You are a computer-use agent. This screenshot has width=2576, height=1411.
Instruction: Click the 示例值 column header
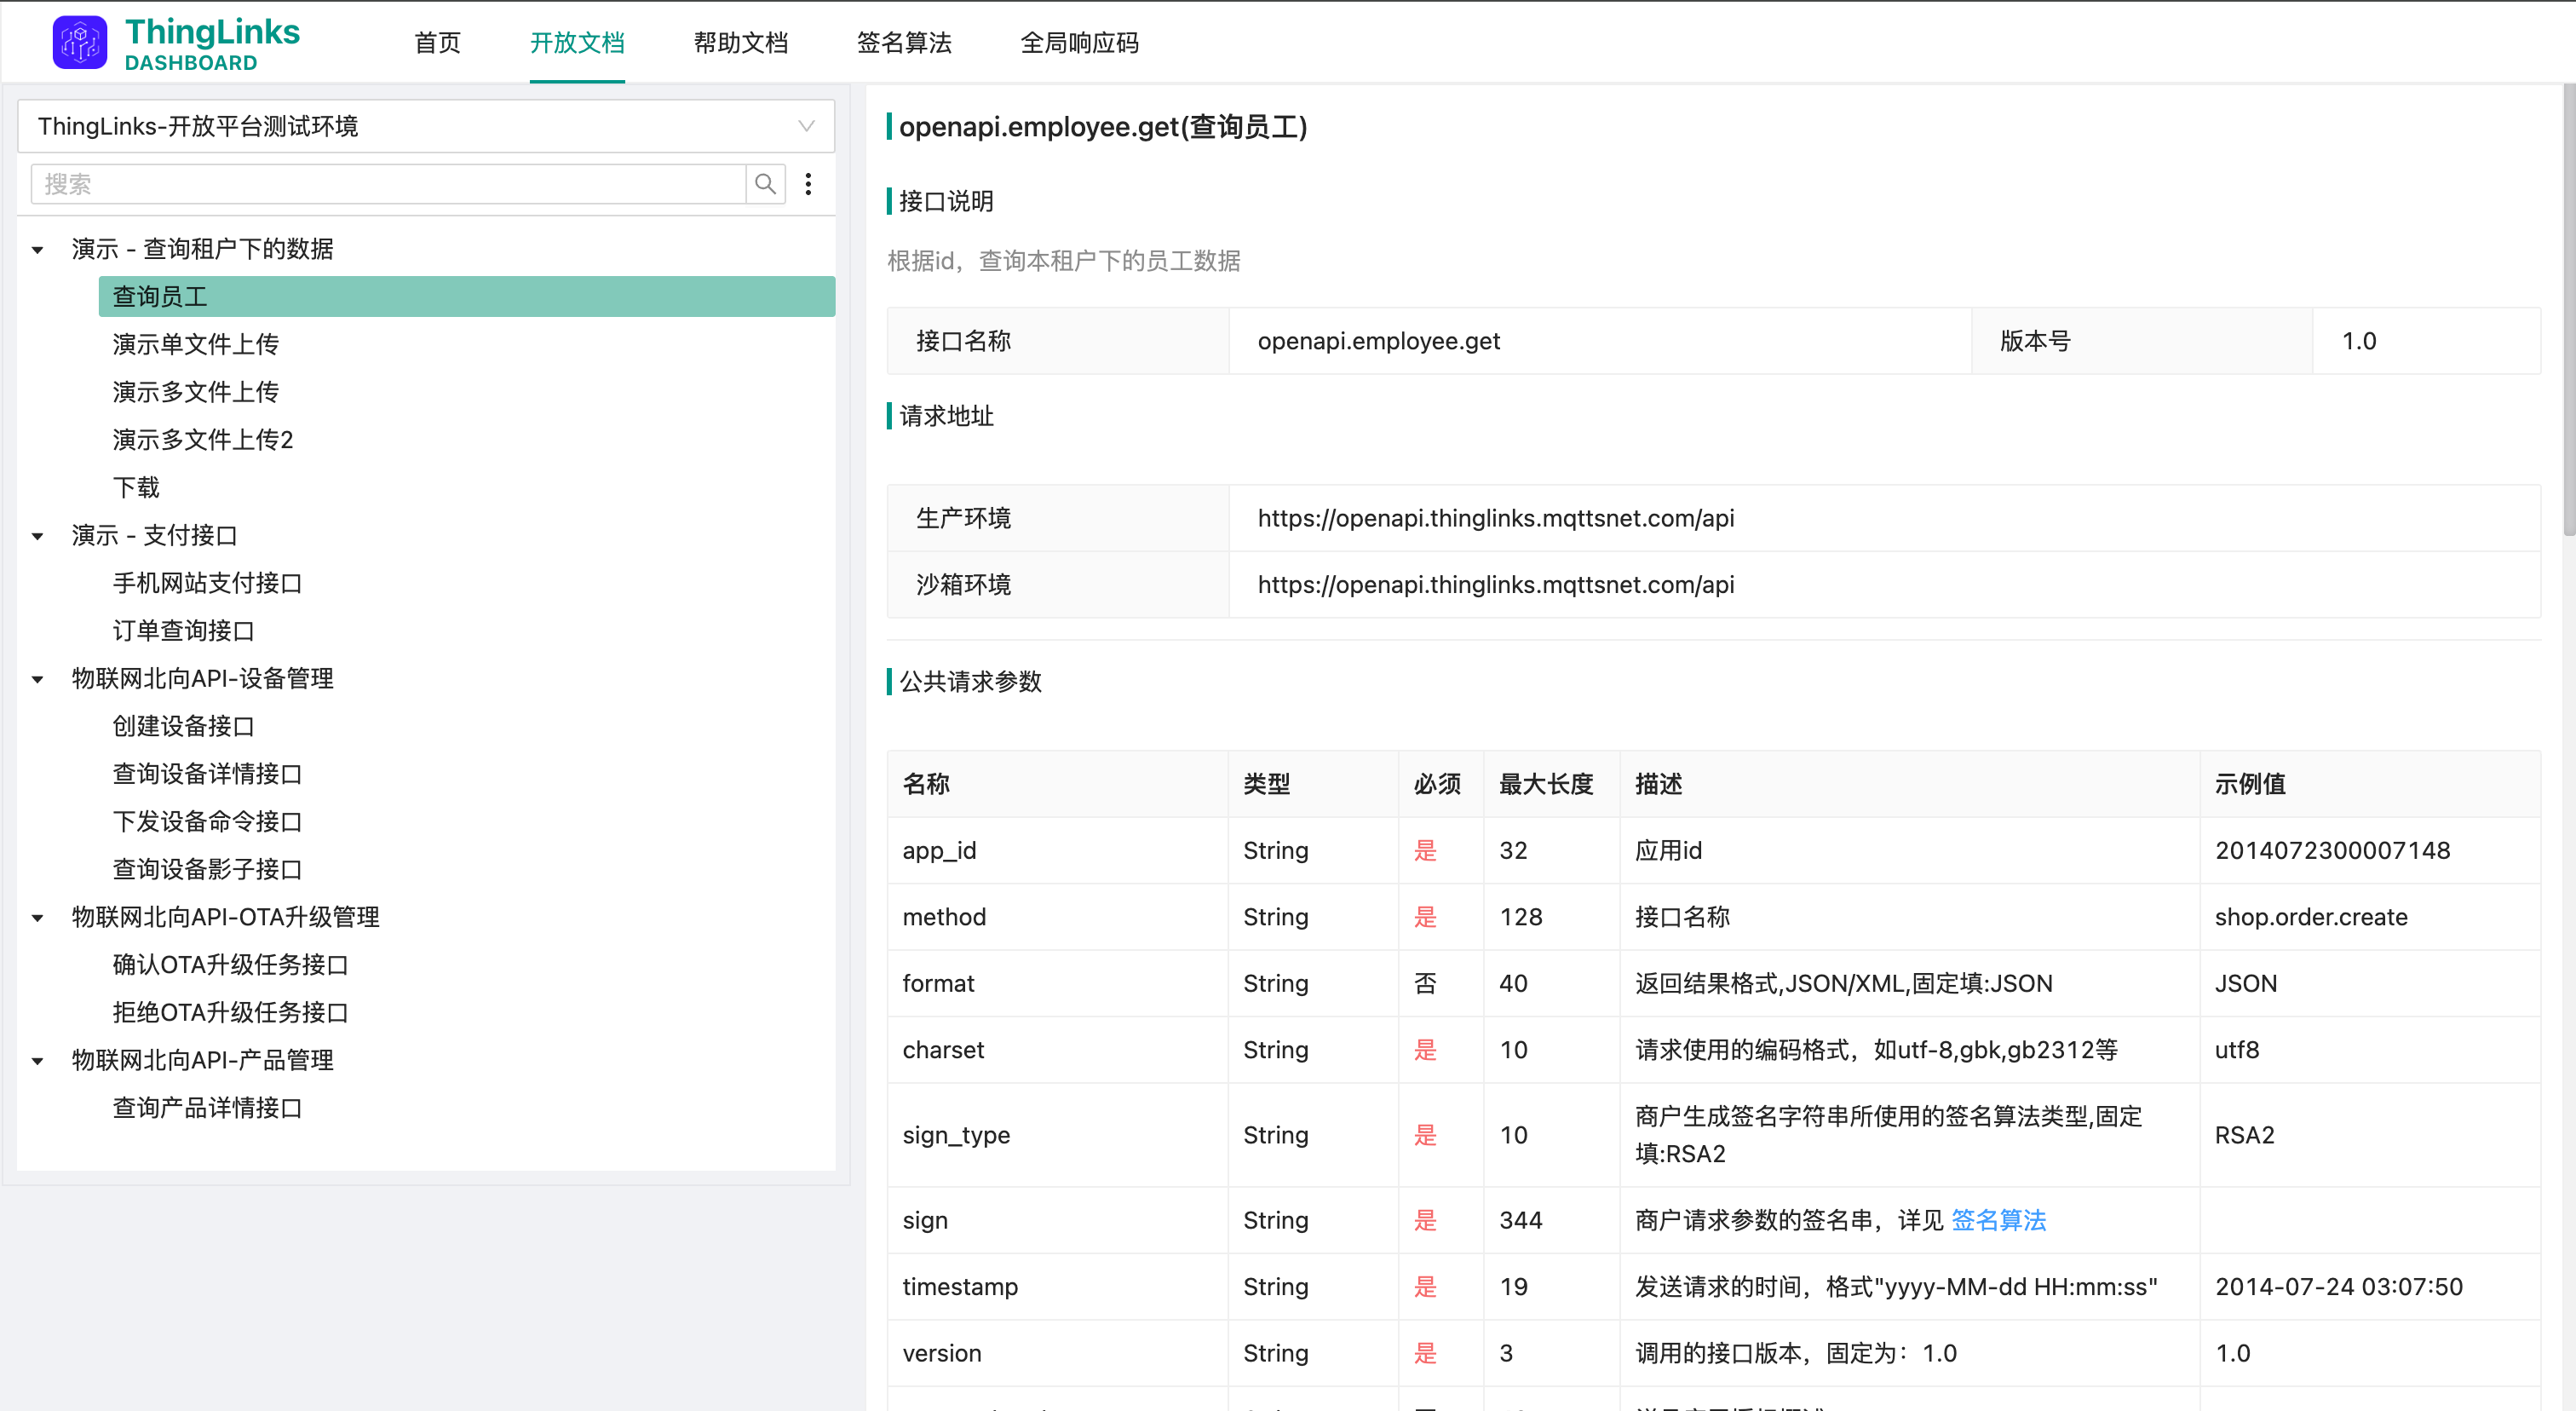(x=2250, y=784)
